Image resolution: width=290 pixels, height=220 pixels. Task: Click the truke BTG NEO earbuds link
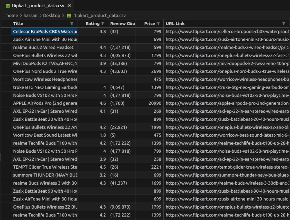pos(226,87)
